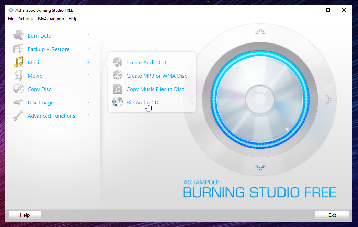Select Create MP3 or WMA Disc
Viewport: 358px width, 227px height.
tap(157, 76)
